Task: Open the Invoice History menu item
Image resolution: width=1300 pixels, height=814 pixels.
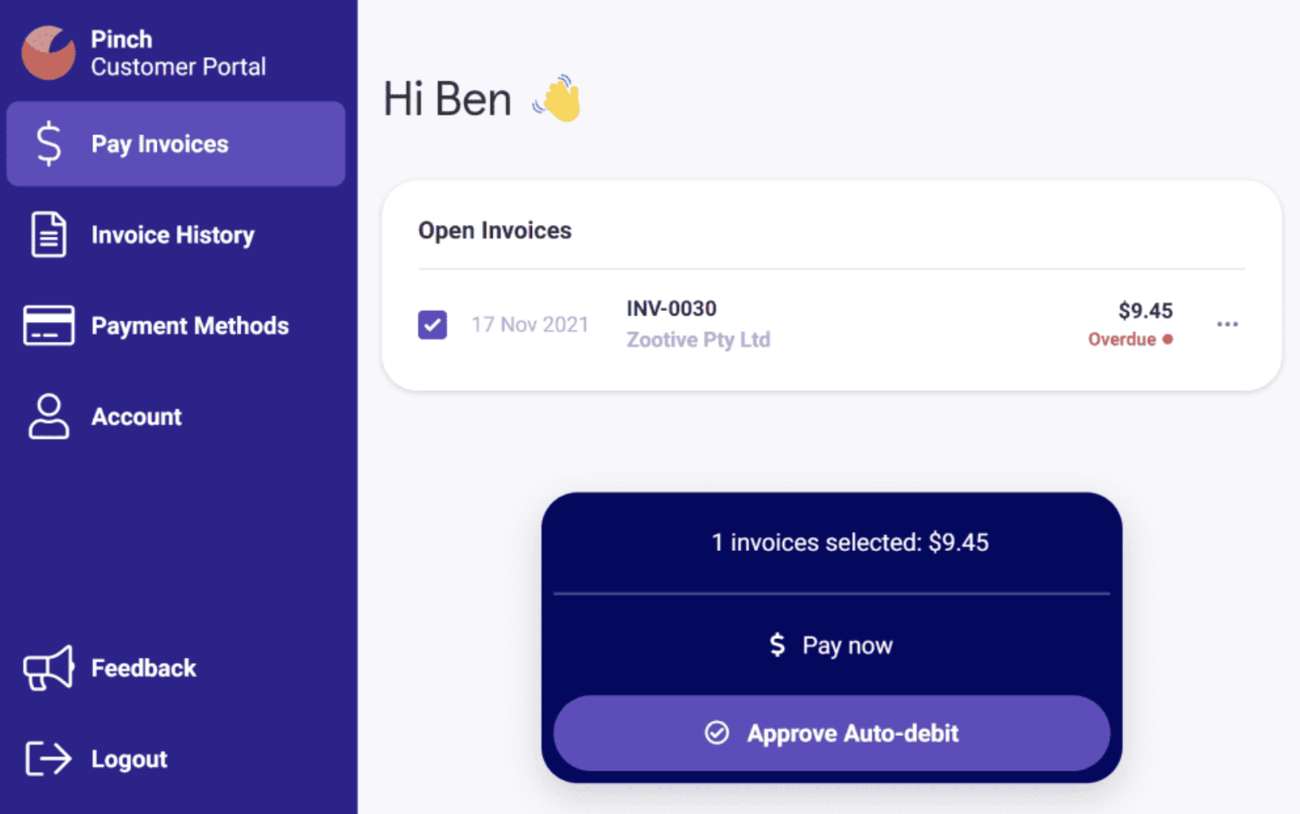Action: point(173,235)
